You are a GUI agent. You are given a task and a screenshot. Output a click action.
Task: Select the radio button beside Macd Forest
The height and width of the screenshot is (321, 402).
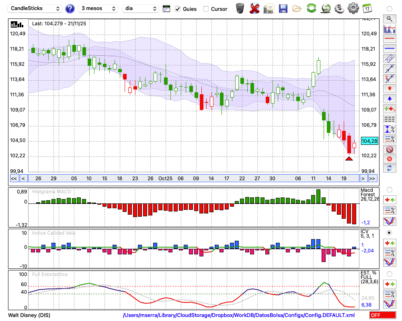click(x=389, y=189)
